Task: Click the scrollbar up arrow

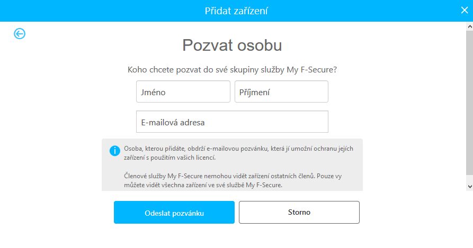Action: (470, 26)
